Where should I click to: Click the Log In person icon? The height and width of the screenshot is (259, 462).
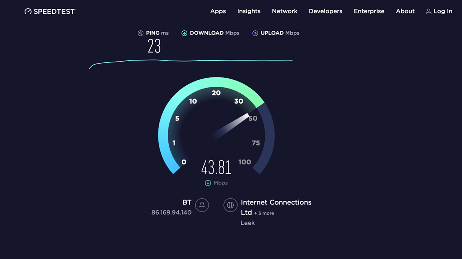pos(429,11)
